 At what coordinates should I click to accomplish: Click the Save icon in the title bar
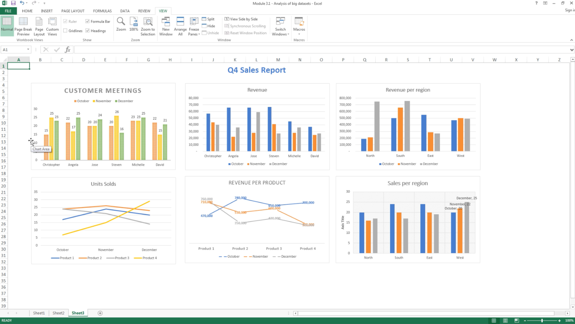[13, 3]
